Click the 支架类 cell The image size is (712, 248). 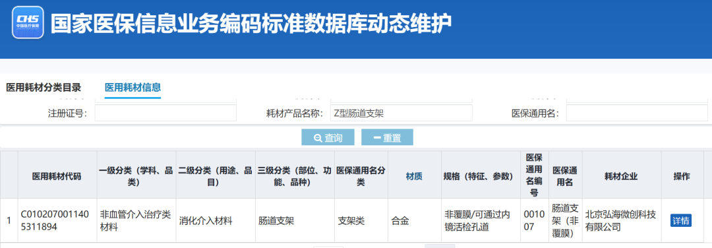tap(361, 221)
